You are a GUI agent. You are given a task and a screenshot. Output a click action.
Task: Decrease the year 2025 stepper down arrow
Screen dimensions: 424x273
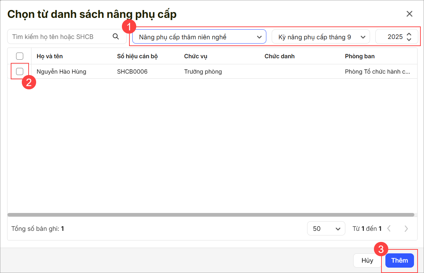pos(409,39)
